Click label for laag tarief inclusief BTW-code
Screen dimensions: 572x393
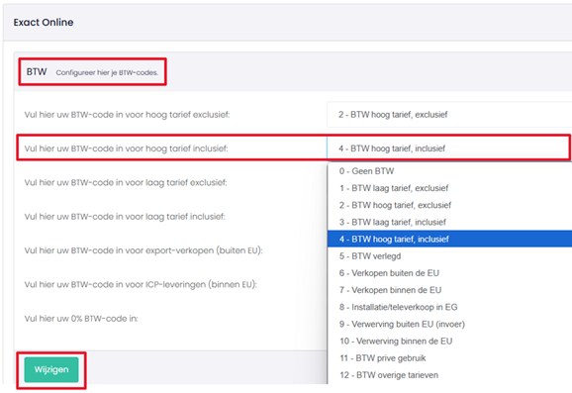pyautogui.click(x=125, y=217)
